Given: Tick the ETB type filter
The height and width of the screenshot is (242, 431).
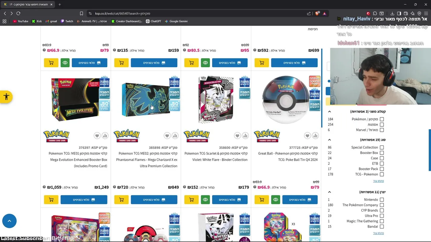Looking at the screenshot, I should coord(382,164).
